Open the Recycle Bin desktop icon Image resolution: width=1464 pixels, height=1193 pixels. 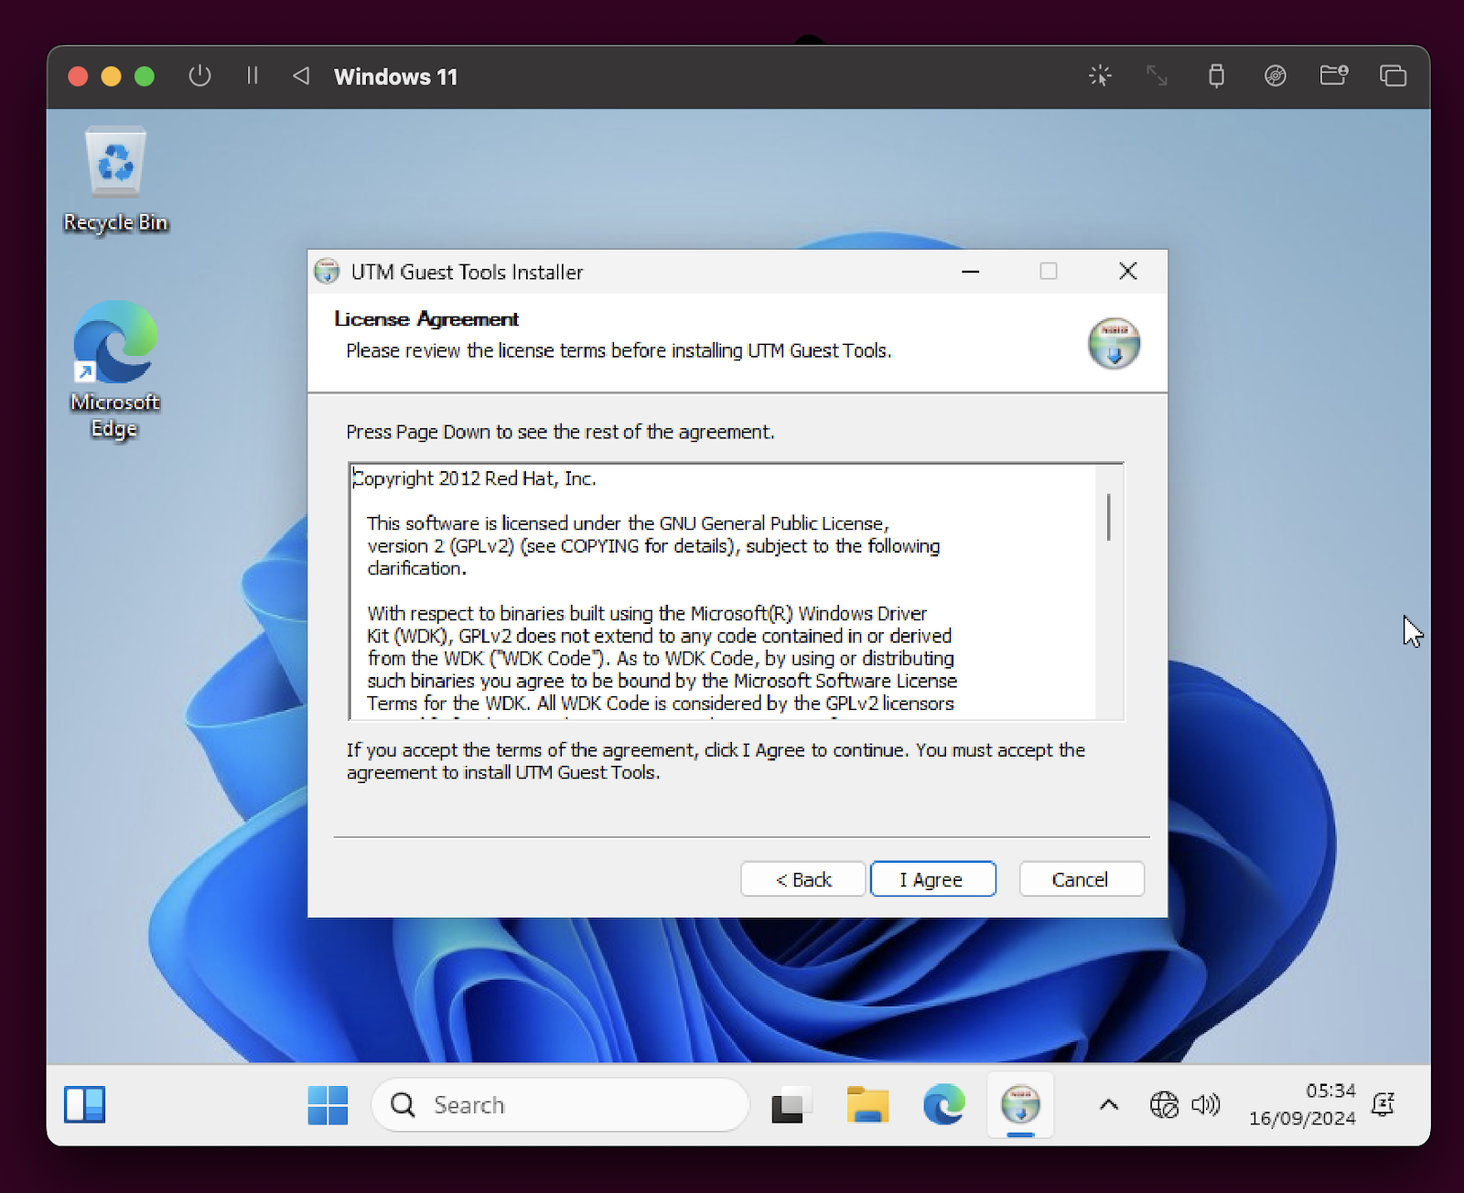(x=115, y=180)
